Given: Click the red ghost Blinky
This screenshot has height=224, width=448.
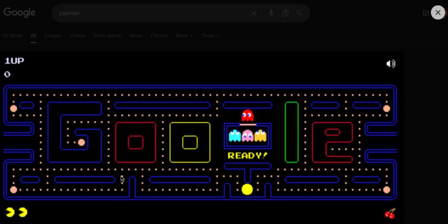Looking at the screenshot, I should coord(248,115).
